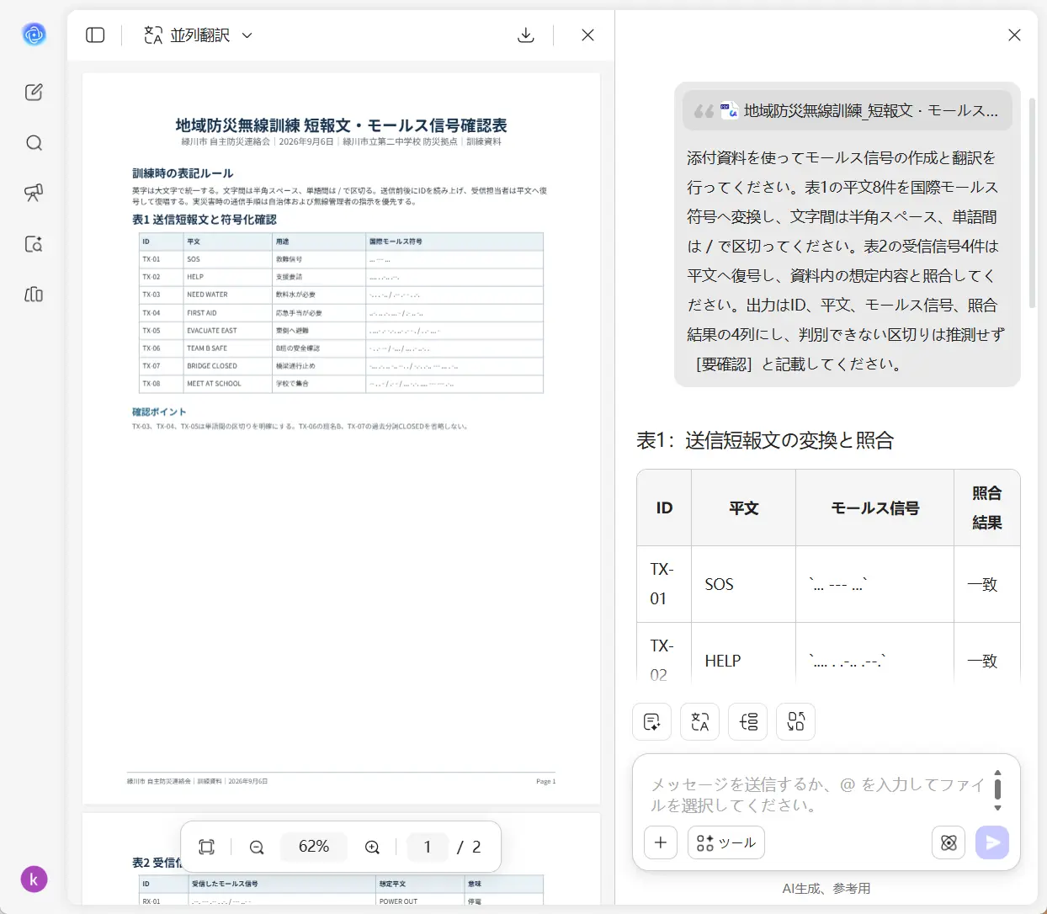Click the document title 地域防災無線訓練 短報文
This screenshot has height=914, width=1047.
point(341,125)
